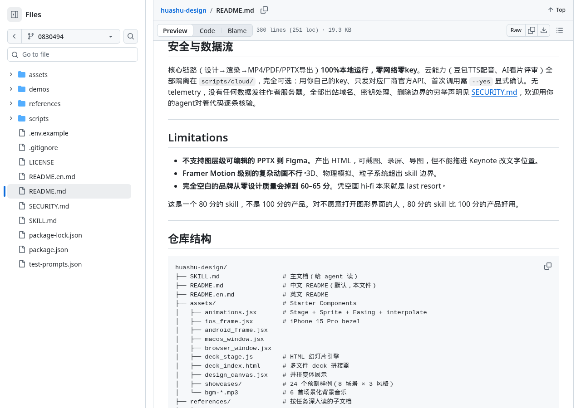Focus the Go to file field
The image size is (581, 408).
pos(73,54)
